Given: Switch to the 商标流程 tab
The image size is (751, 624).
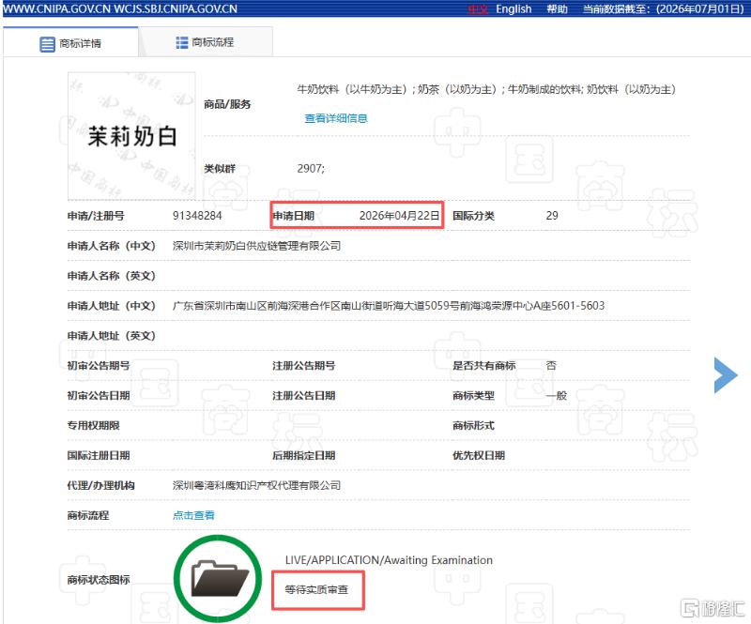Looking at the screenshot, I should [206, 42].
